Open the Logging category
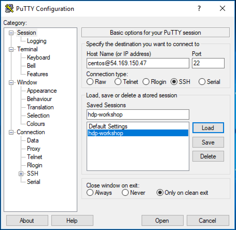This screenshot has width=236, height=230. click(x=37, y=41)
